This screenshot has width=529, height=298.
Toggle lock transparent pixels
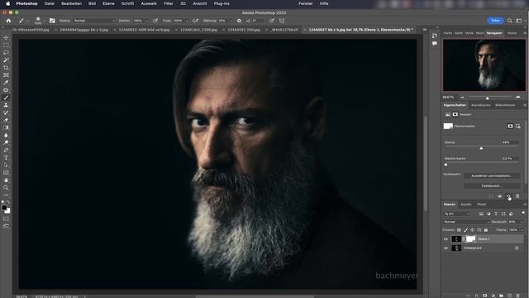click(459, 230)
